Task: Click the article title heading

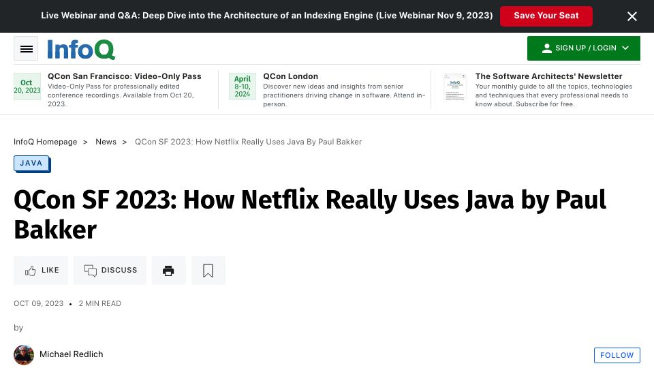Action: [x=310, y=215]
